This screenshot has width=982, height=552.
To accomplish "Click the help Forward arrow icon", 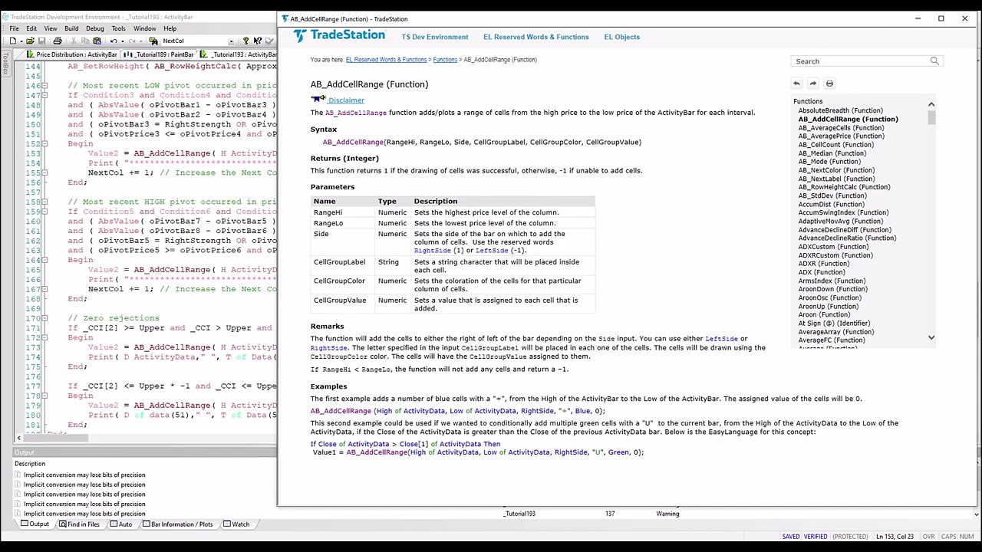I will (x=813, y=84).
